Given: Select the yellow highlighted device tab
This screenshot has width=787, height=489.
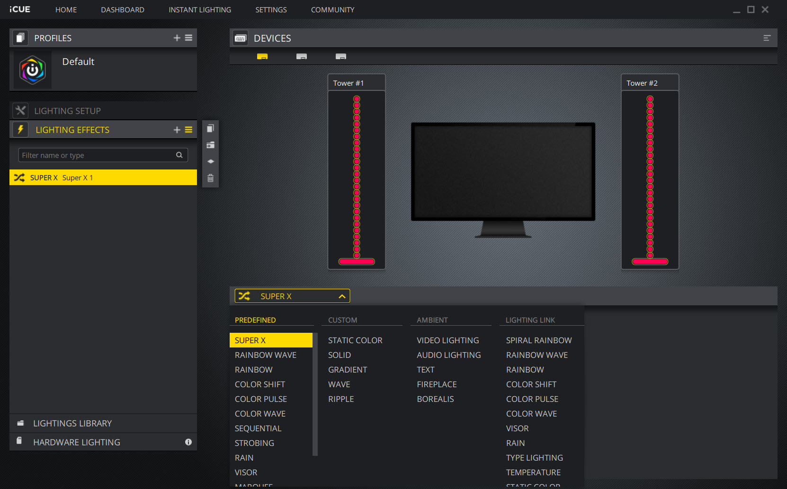Looking at the screenshot, I should coord(262,56).
